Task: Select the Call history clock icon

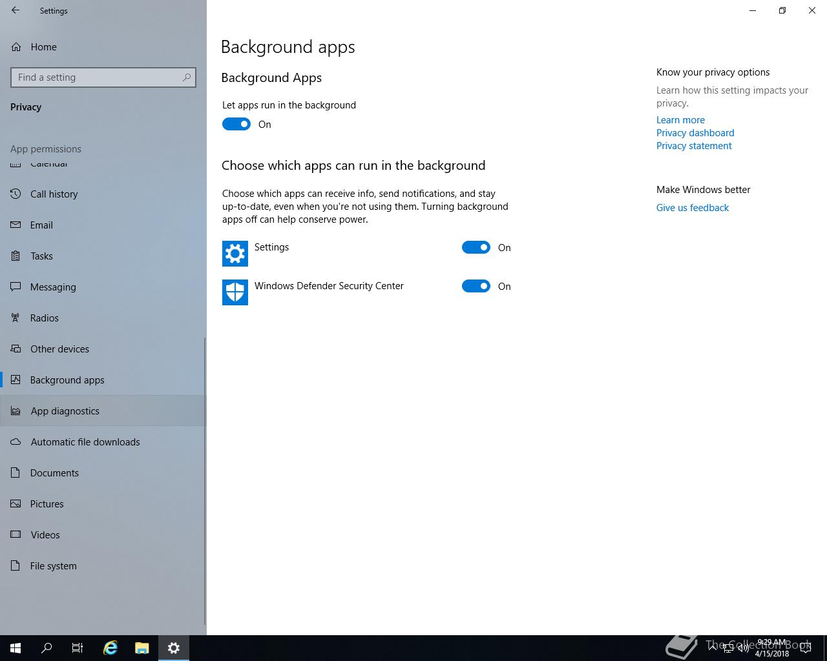Action: point(16,194)
